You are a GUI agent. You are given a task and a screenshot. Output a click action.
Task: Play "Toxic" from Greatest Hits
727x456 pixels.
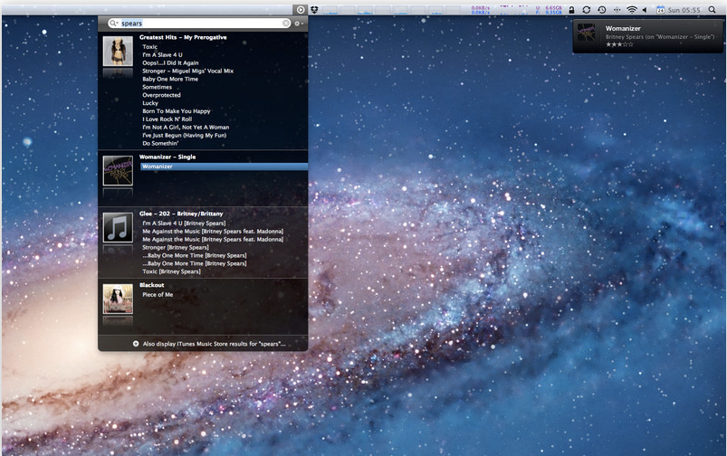click(x=149, y=47)
